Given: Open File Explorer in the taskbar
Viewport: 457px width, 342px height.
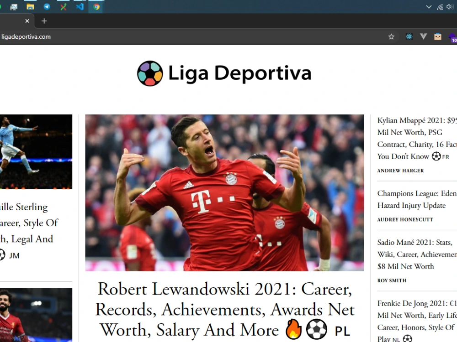Looking at the screenshot, I should click(30, 7).
